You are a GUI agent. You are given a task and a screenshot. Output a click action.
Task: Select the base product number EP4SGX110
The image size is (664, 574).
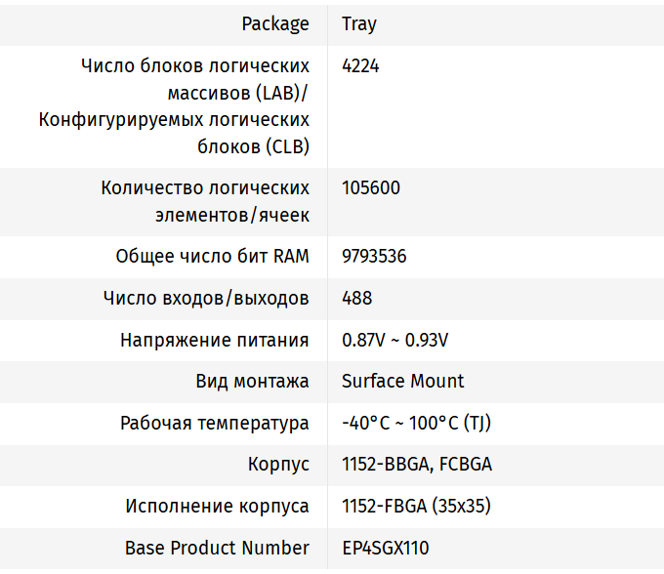(385, 548)
